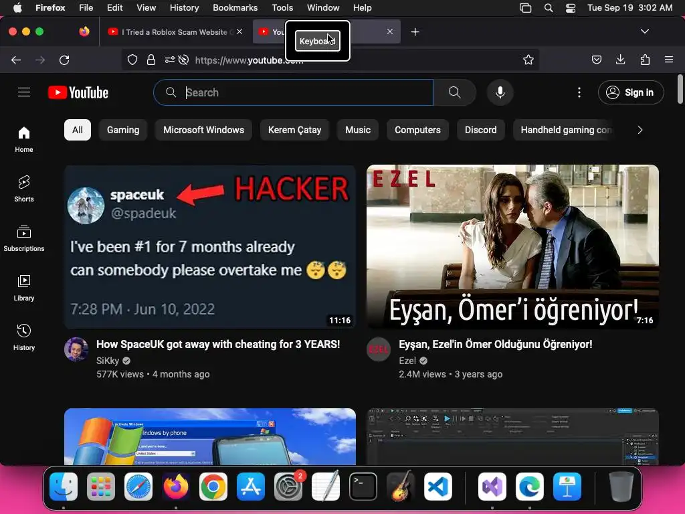Open the Ezel channel avatar
The width and height of the screenshot is (685, 514).
tap(379, 349)
